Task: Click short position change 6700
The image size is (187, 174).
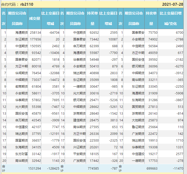Action: click(x=179, y=32)
